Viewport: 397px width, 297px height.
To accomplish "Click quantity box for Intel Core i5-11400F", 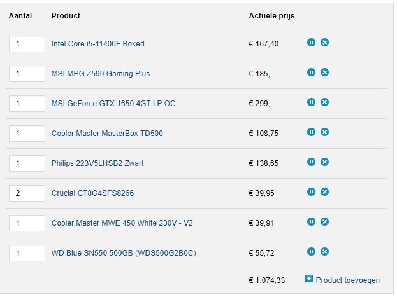I will [27, 43].
